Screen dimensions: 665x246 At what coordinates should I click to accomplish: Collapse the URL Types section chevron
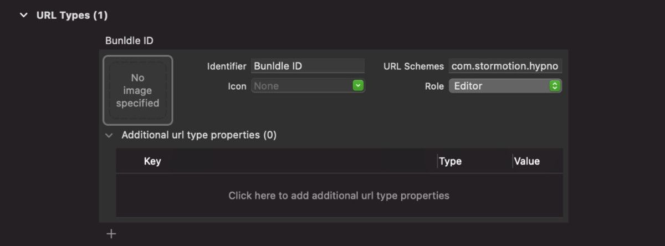click(23, 16)
